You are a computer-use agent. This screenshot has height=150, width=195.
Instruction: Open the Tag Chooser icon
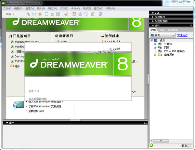[100, 14]
